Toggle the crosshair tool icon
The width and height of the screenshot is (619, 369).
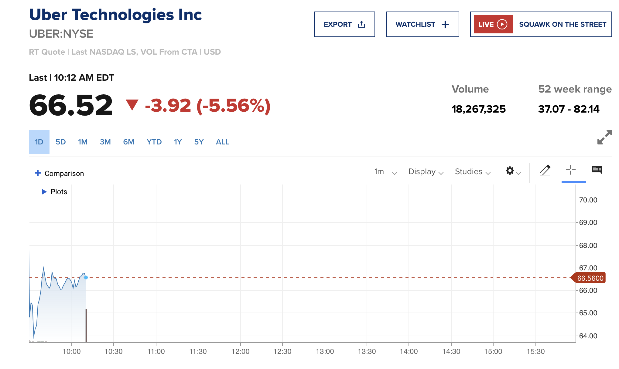pos(571,170)
